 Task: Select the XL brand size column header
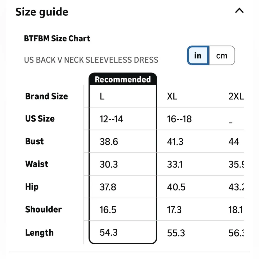pyautogui.click(x=172, y=96)
